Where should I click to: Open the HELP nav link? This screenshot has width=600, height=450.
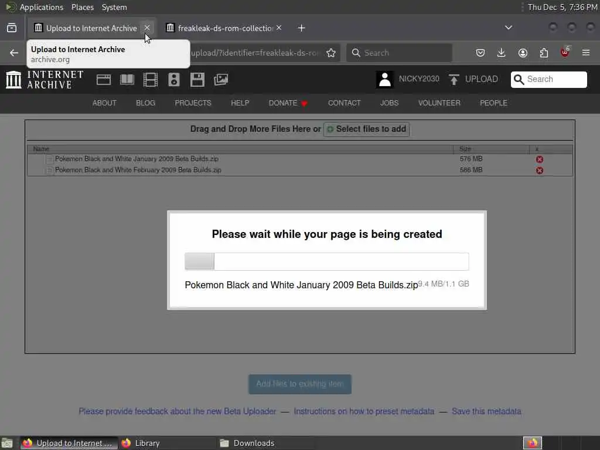pos(240,103)
